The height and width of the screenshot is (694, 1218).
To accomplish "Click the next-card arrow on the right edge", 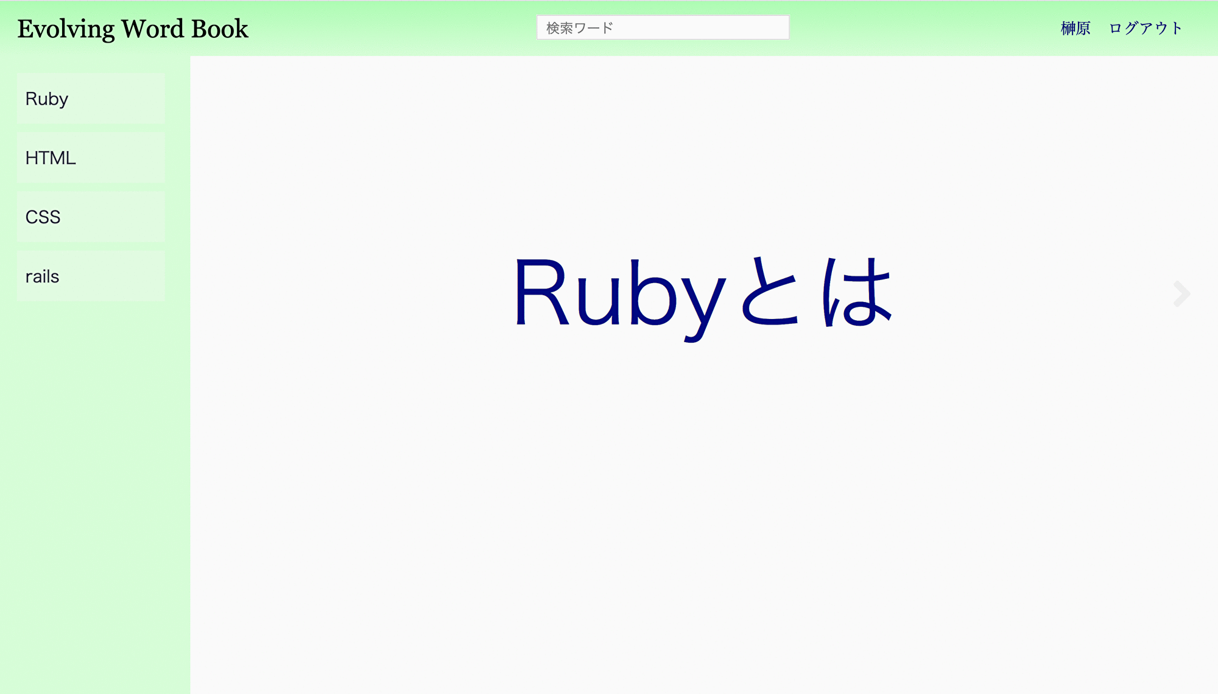I will coord(1180,294).
